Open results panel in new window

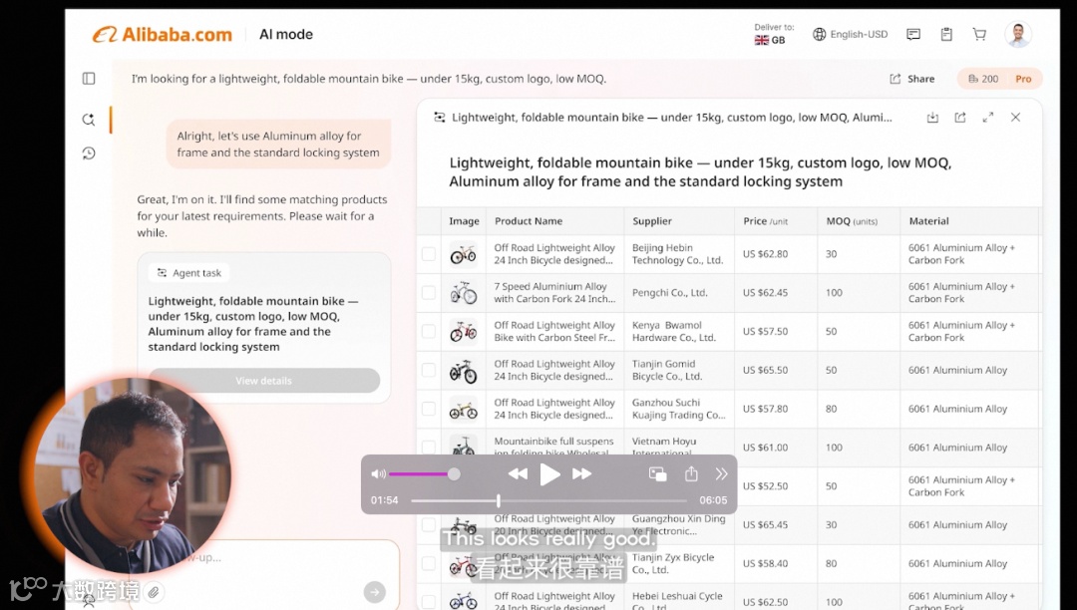[960, 118]
